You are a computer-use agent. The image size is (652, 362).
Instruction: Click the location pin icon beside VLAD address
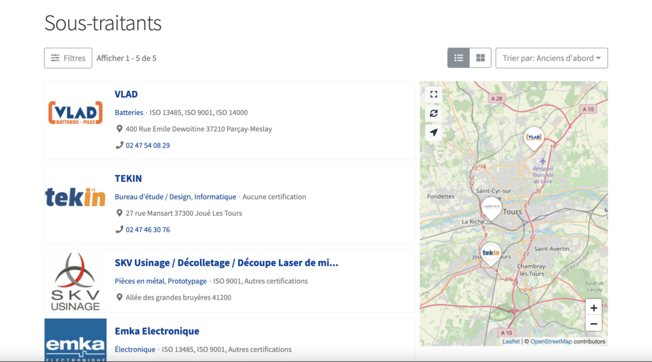pos(119,129)
